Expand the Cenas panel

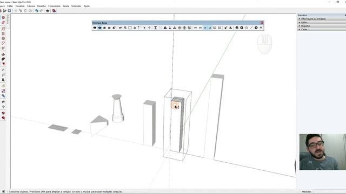tap(322, 30)
